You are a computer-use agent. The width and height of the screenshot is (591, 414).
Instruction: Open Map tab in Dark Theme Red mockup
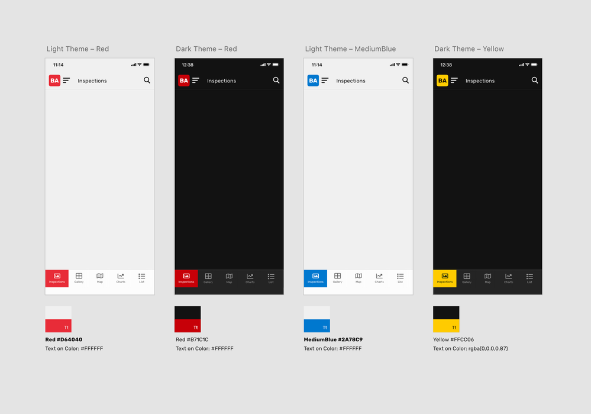click(x=229, y=278)
